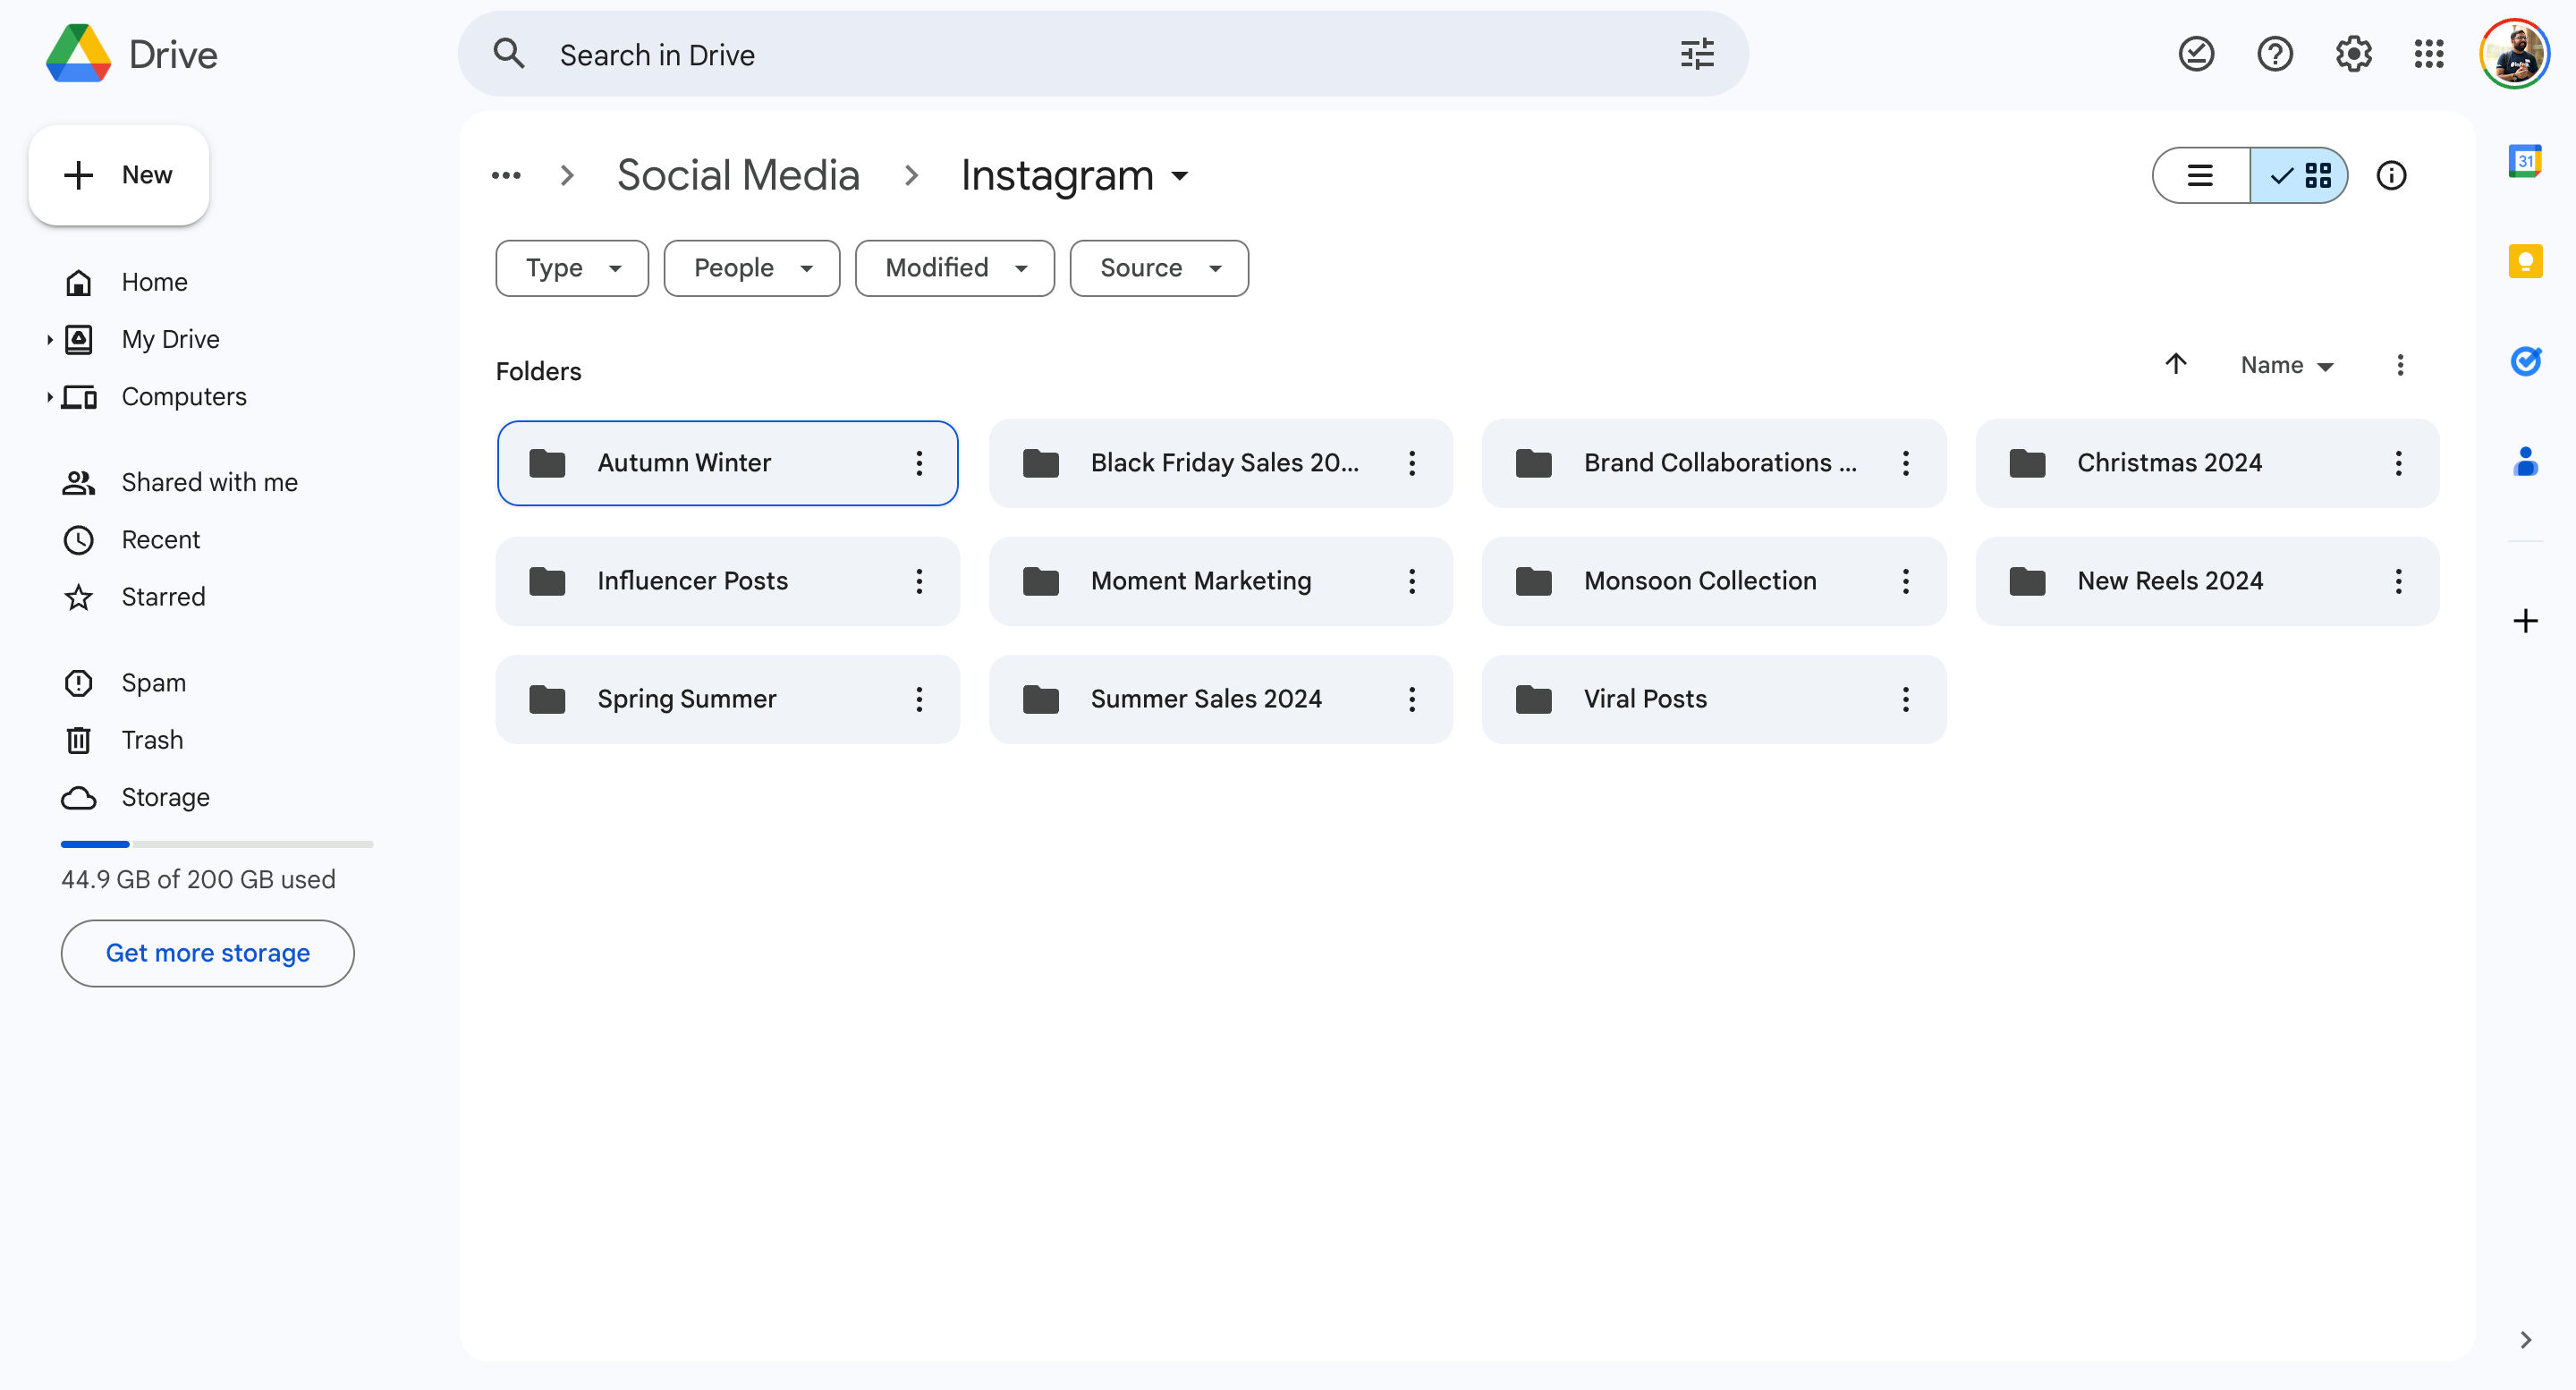
Task: Open the Settings gear icon
Action: 2353,54
